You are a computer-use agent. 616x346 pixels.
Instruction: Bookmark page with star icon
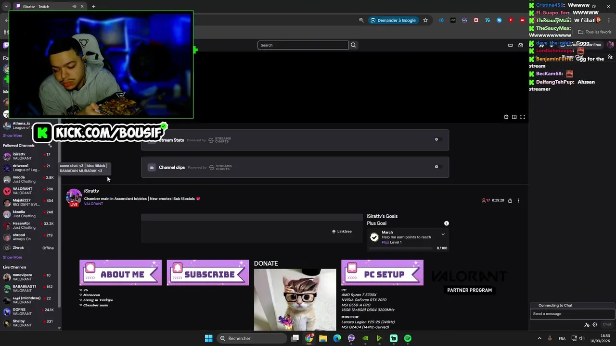[x=425, y=20]
